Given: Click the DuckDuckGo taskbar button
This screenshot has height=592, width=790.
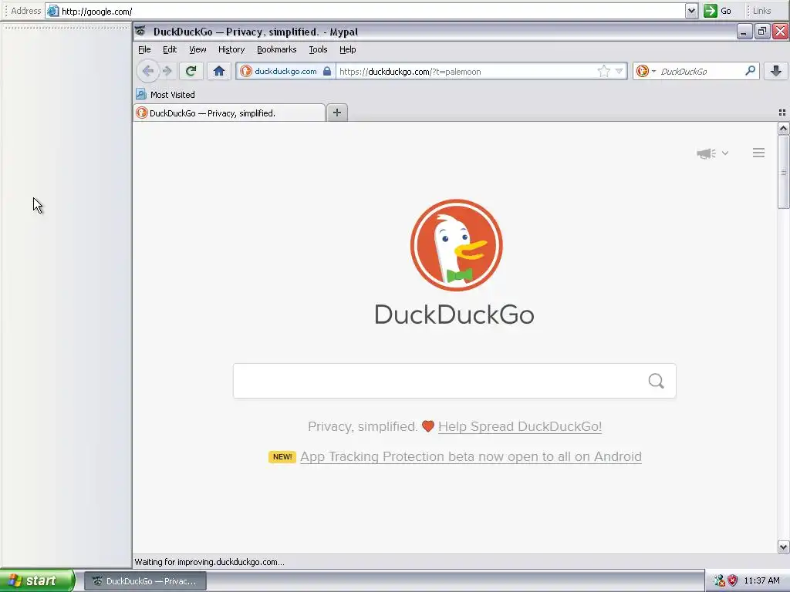Looking at the screenshot, I should point(145,581).
